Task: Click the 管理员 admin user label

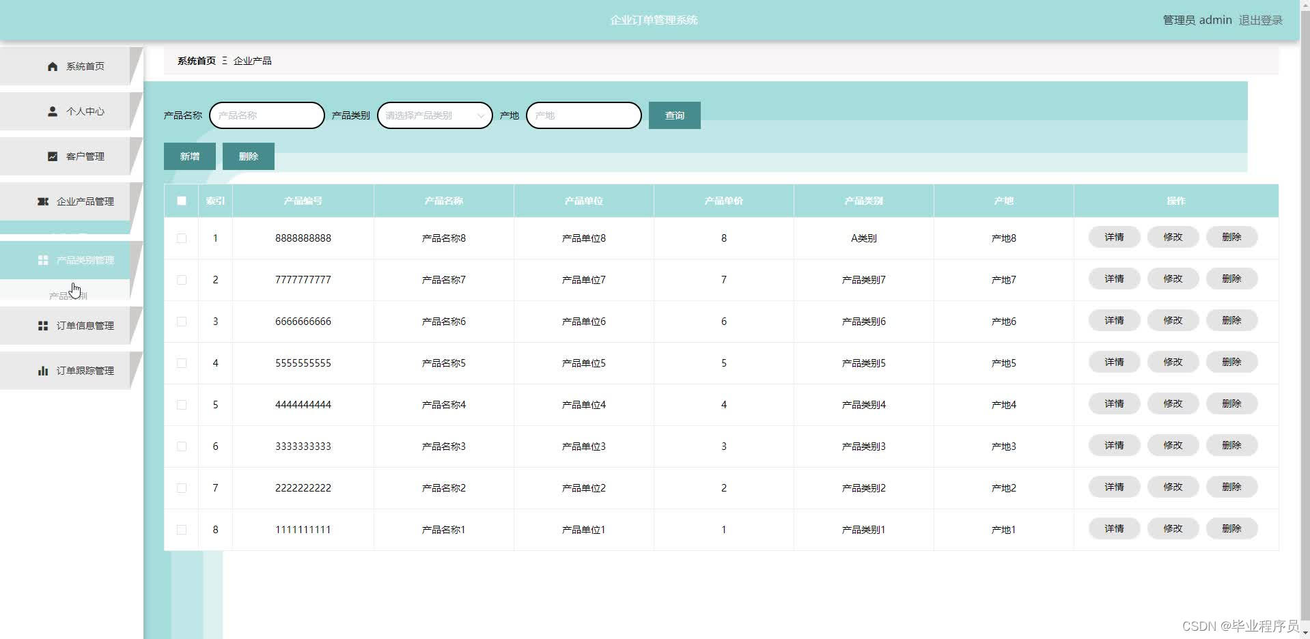Action: click(1197, 20)
